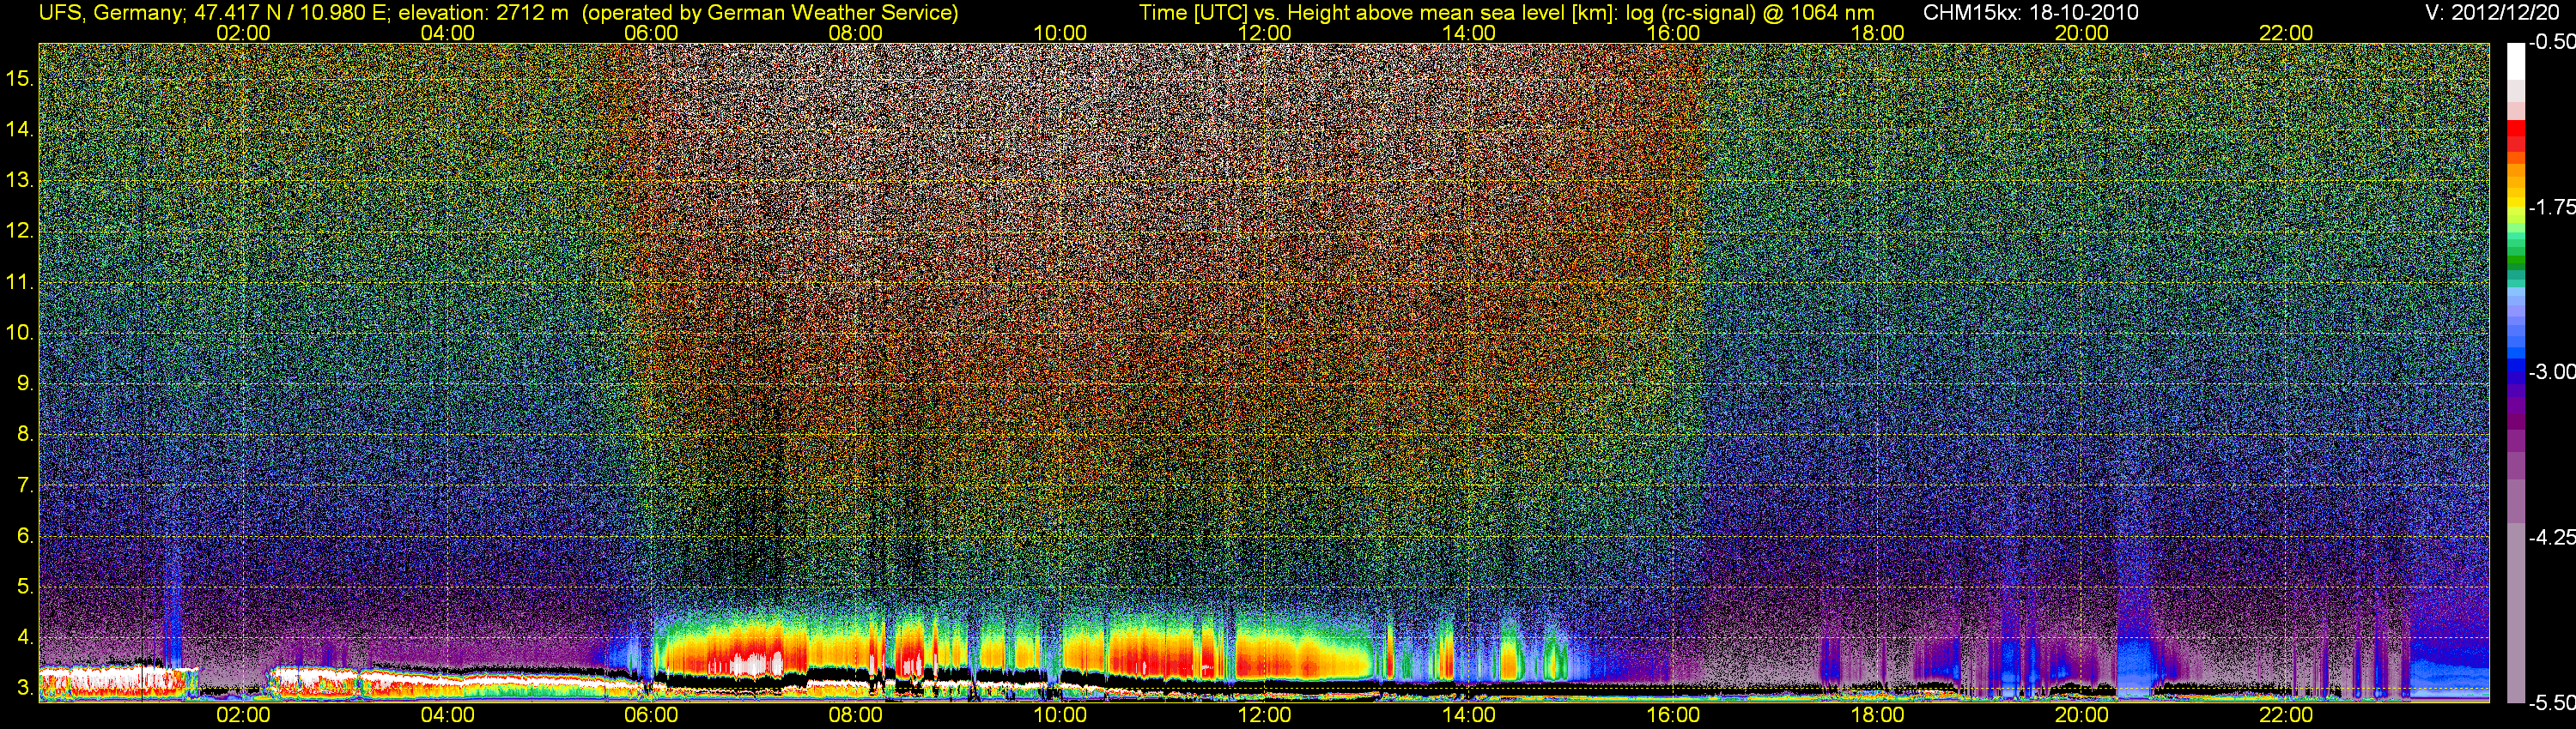The width and height of the screenshot is (2576, 729).
Task: Click the '12:00' tick on the bottom time axis
Action: [1265, 715]
